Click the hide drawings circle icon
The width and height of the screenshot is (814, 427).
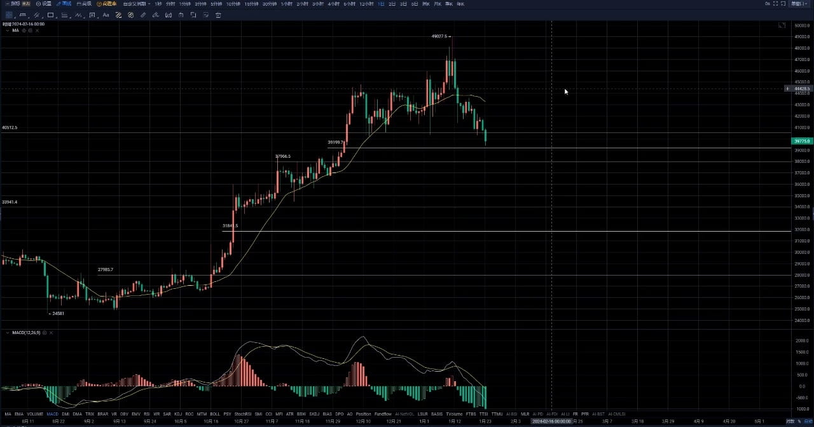pos(131,15)
